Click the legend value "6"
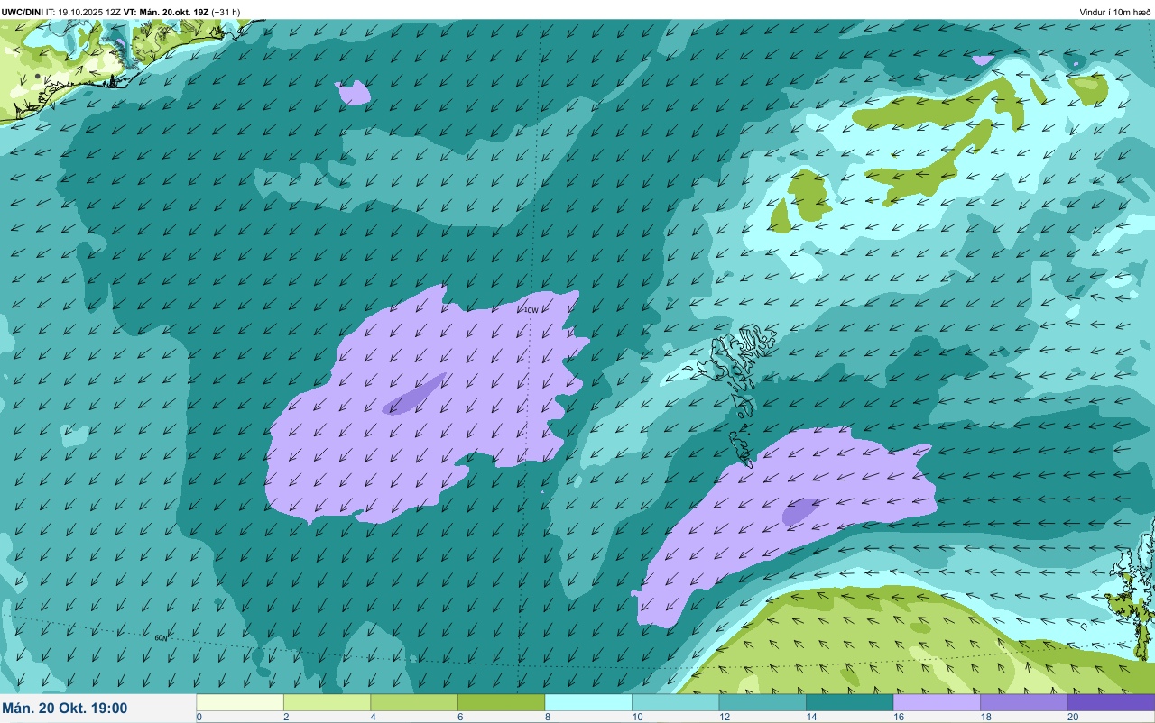The height and width of the screenshot is (723, 1155). tap(460, 717)
